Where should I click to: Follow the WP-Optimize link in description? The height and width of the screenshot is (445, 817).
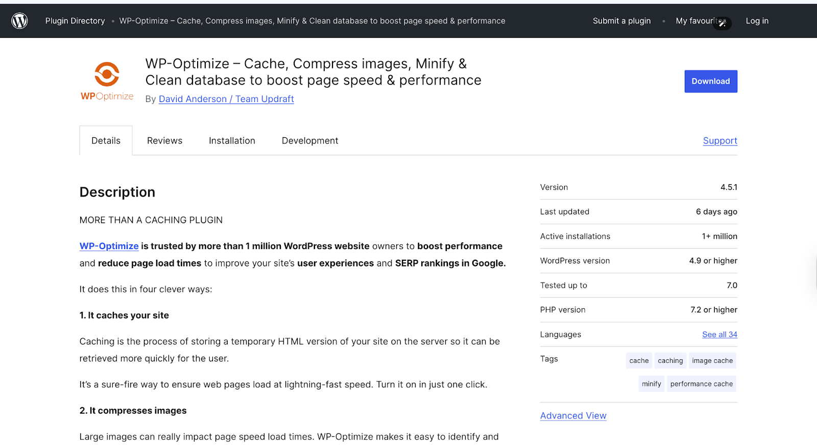(109, 246)
